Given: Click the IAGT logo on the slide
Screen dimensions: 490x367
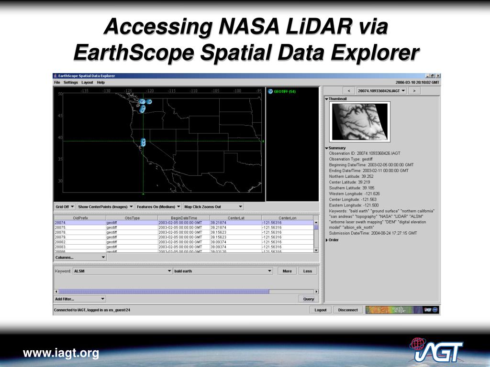Looking at the screenshot, I should point(436,350).
